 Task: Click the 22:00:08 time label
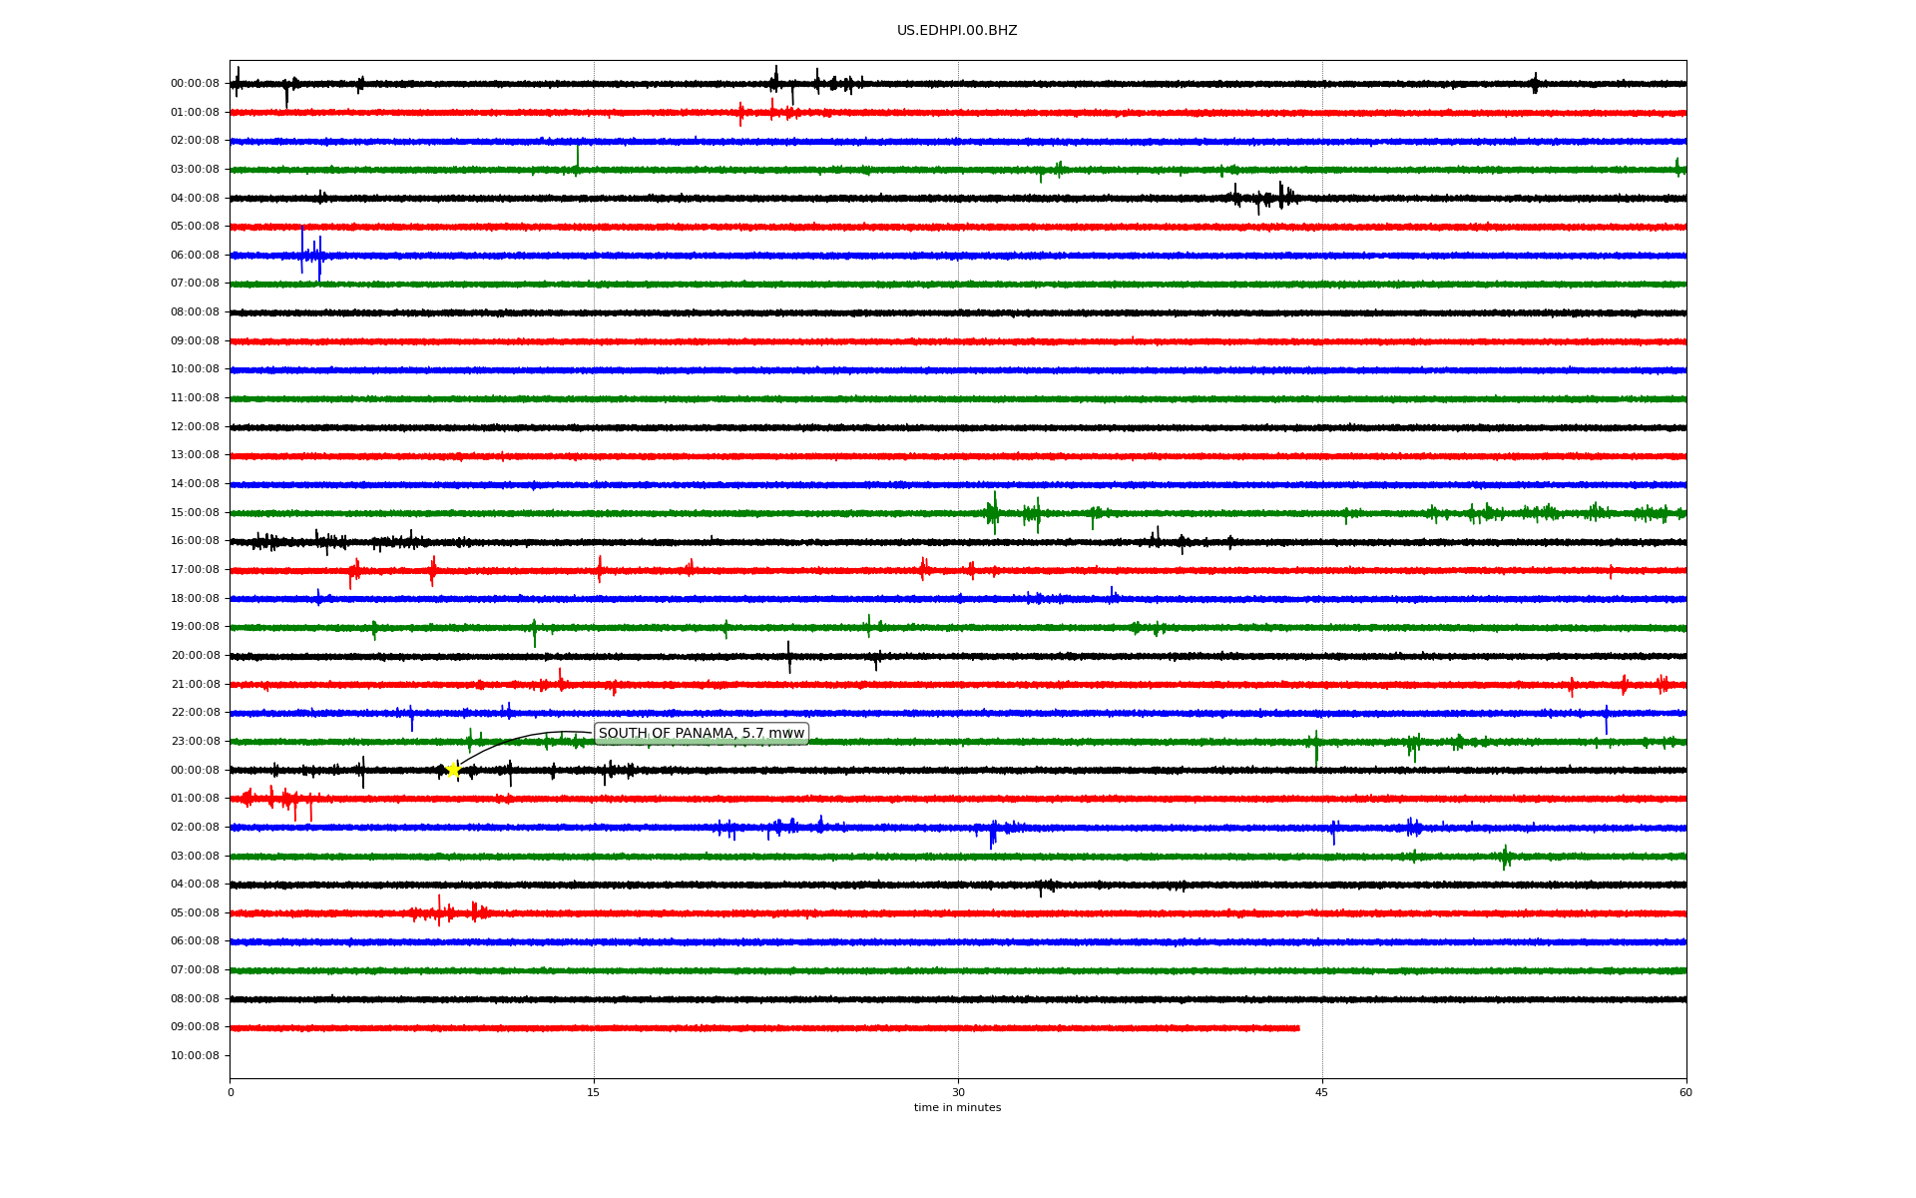(195, 713)
